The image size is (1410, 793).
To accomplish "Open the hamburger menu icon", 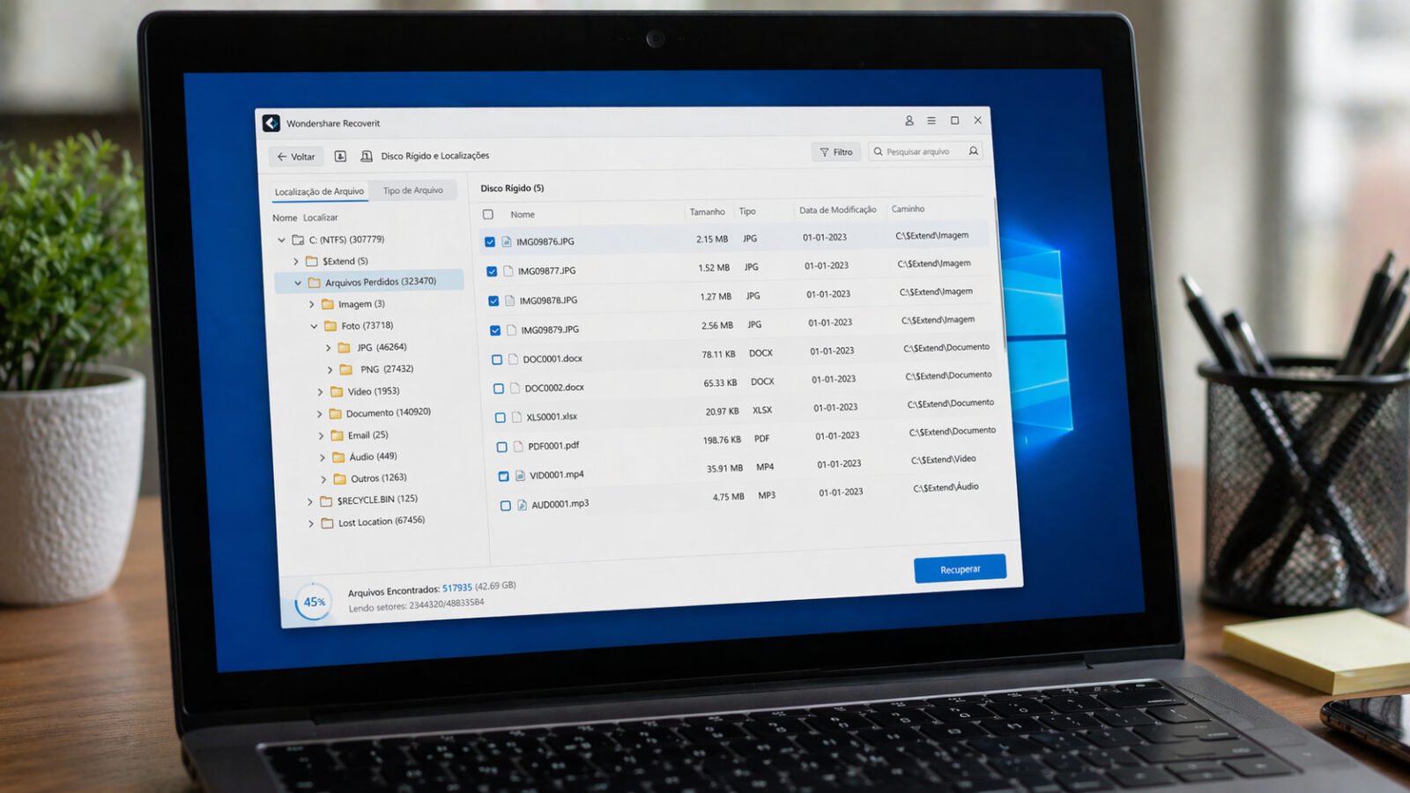I will click(931, 121).
